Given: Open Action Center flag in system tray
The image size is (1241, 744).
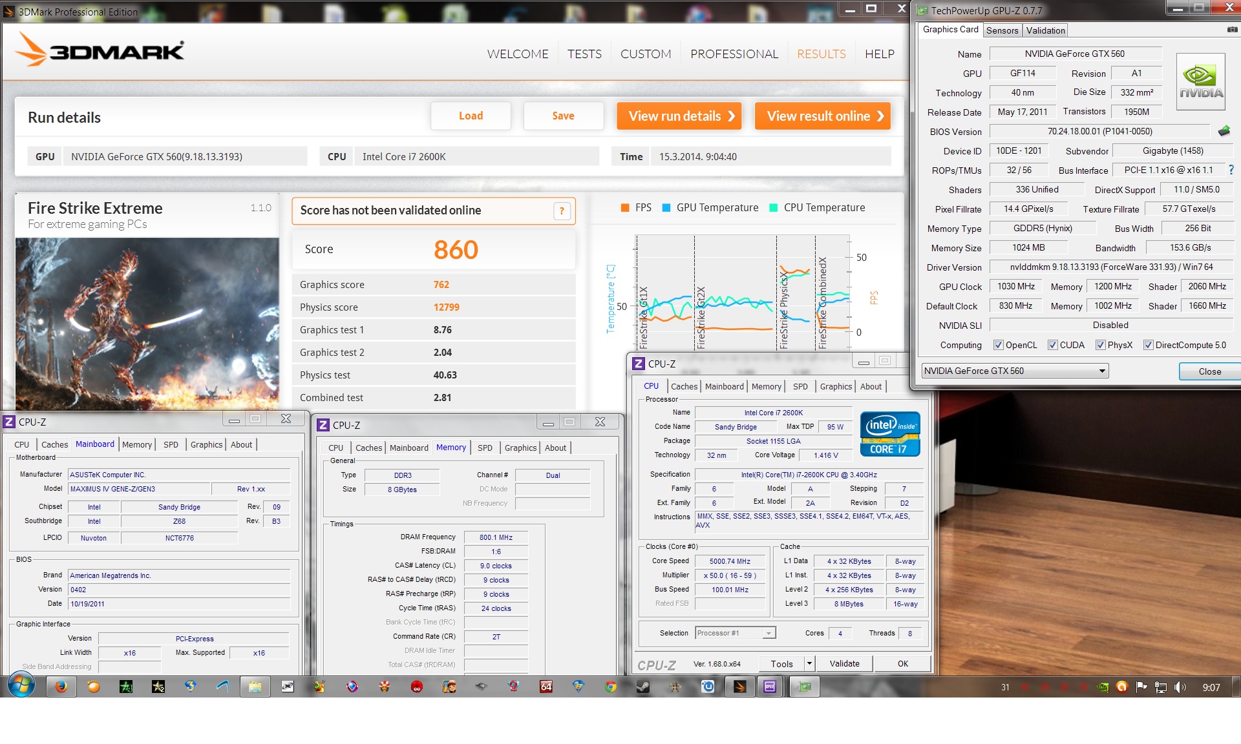Looking at the screenshot, I should pos(1141,687).
